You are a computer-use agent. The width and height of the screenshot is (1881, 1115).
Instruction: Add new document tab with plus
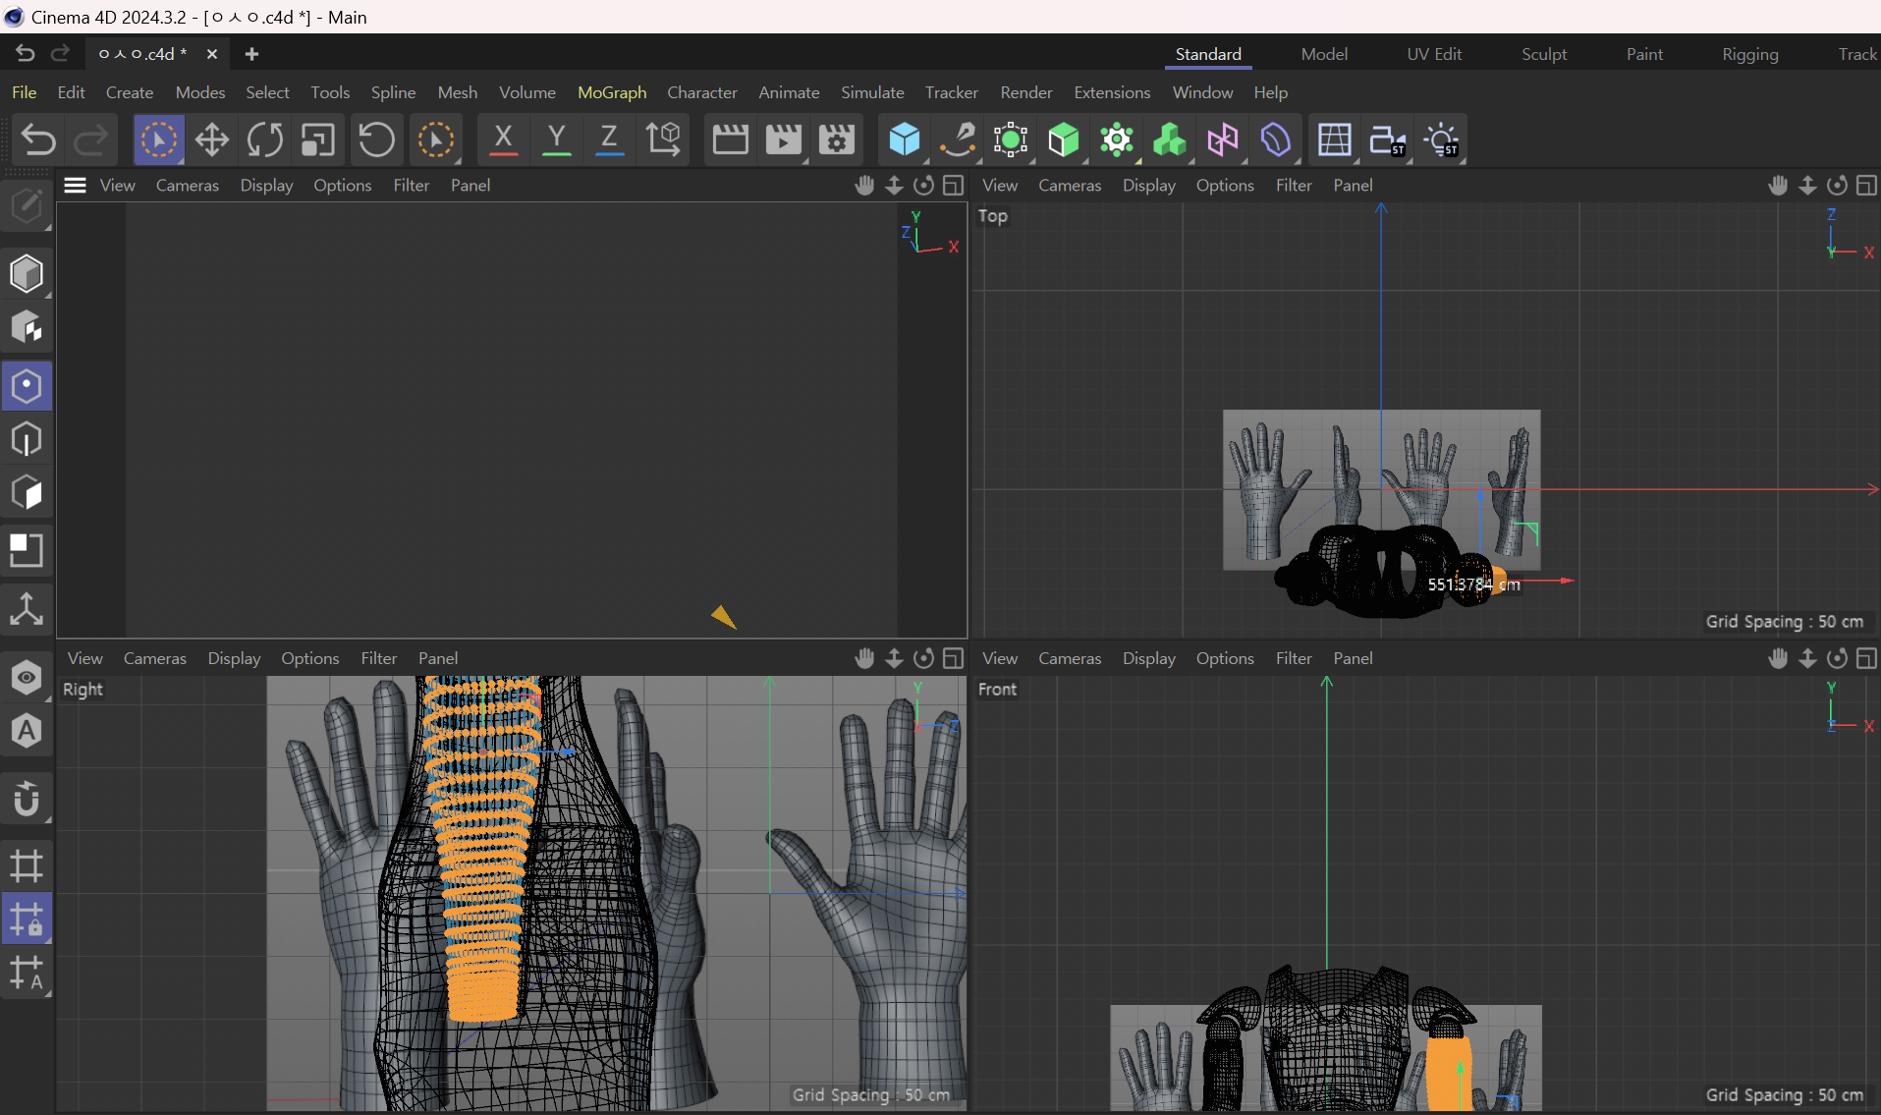[x=251, y=54]
